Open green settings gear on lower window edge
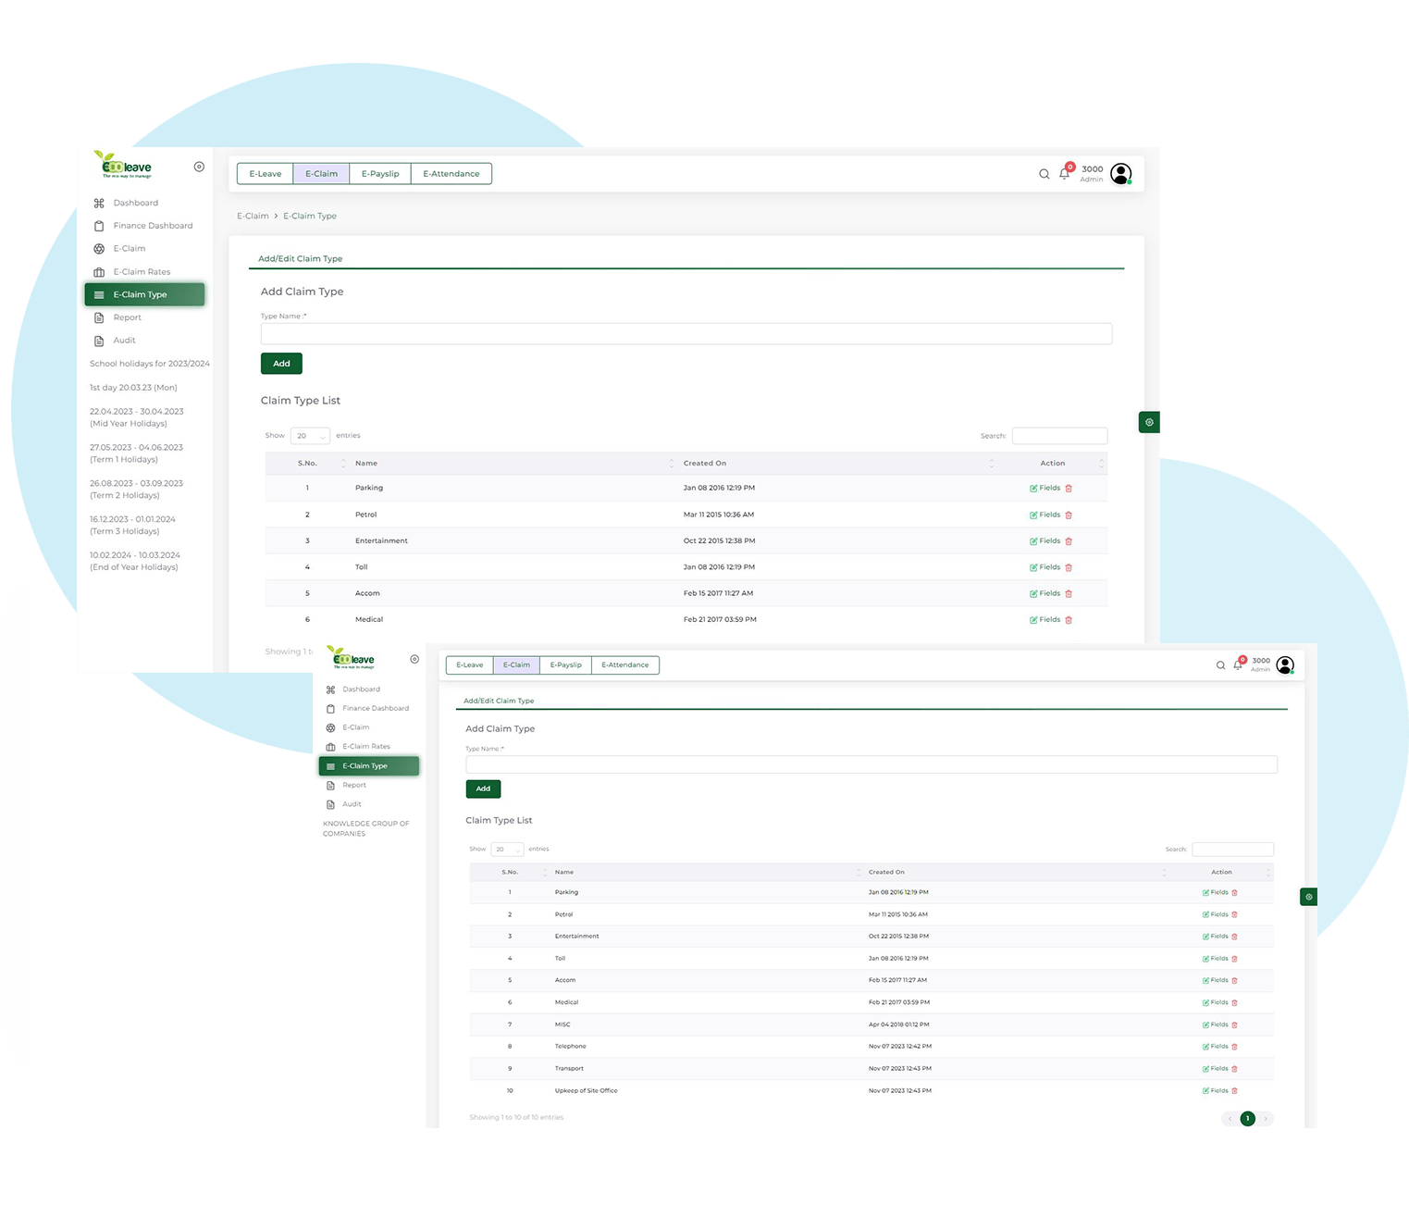 (x=1308, y=897)
